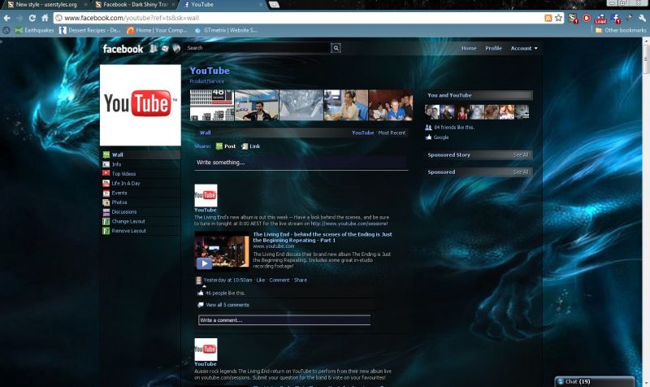
Task: Open the Facebook notifier extension icon
Action: pos(616,18)
